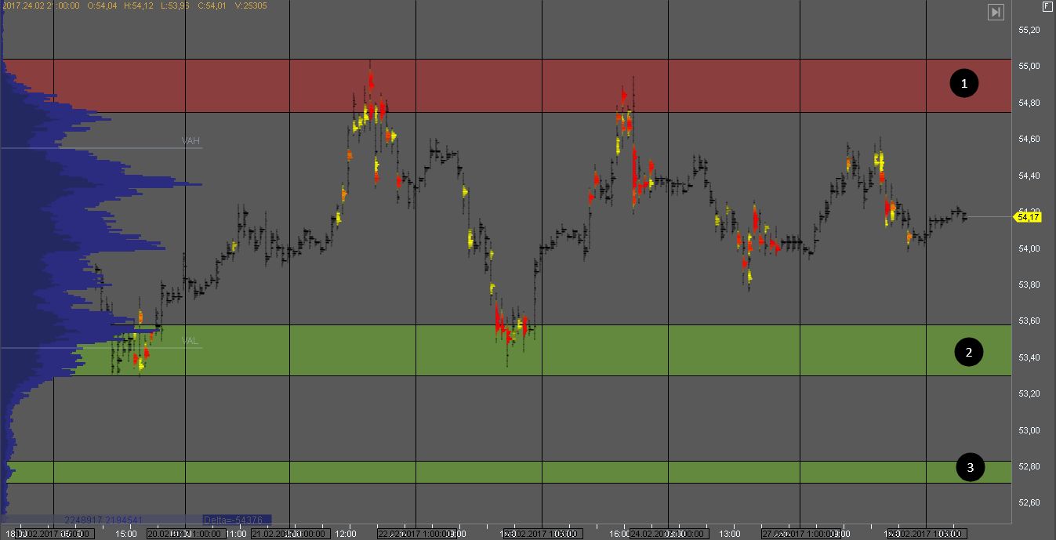Click the 55,00 price axis label
The image size is (1056, 540).
pyautogui.click(x=1029, y=66)
